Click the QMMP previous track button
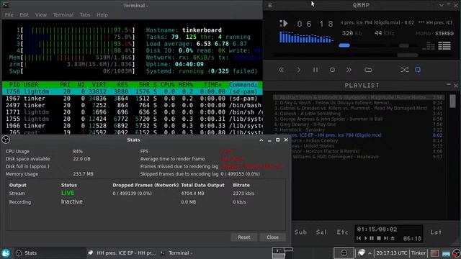Image resolution: width=461 pixels, height=259 pixels. 281,70
